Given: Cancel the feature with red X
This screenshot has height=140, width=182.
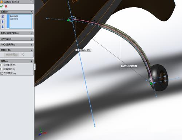Looking at the screenshot, I should tap(6, 6).
